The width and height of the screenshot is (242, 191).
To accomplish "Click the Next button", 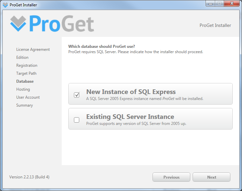I will point(212,177).
